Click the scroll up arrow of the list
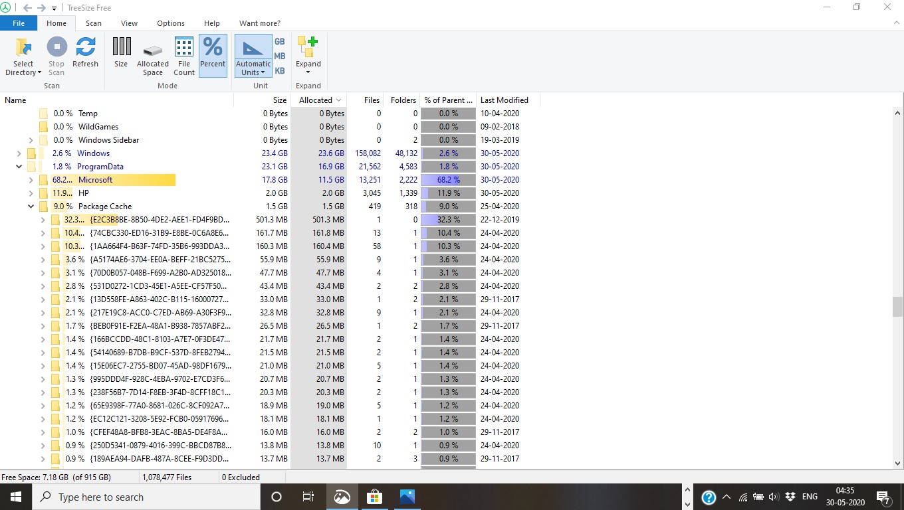Screen dimensions: 904x510 pyautogui.click(x=898, y=113)
